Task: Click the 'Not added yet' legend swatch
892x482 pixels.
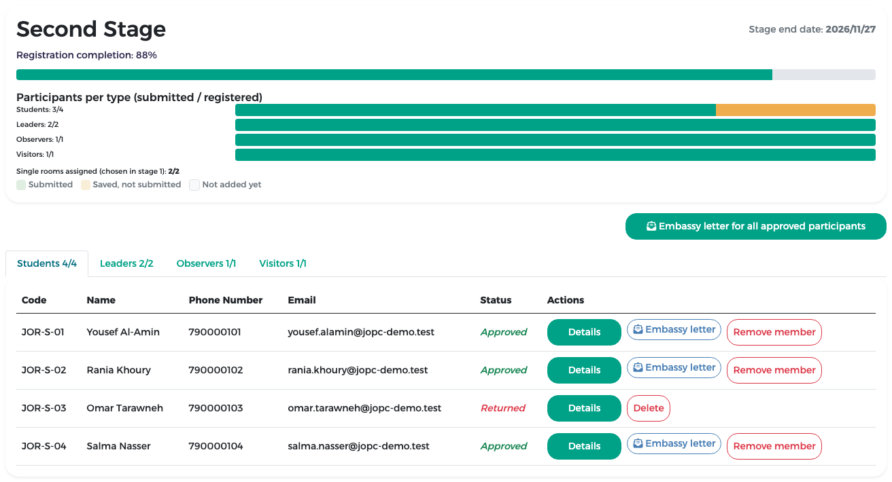Action: coord(194,185)
